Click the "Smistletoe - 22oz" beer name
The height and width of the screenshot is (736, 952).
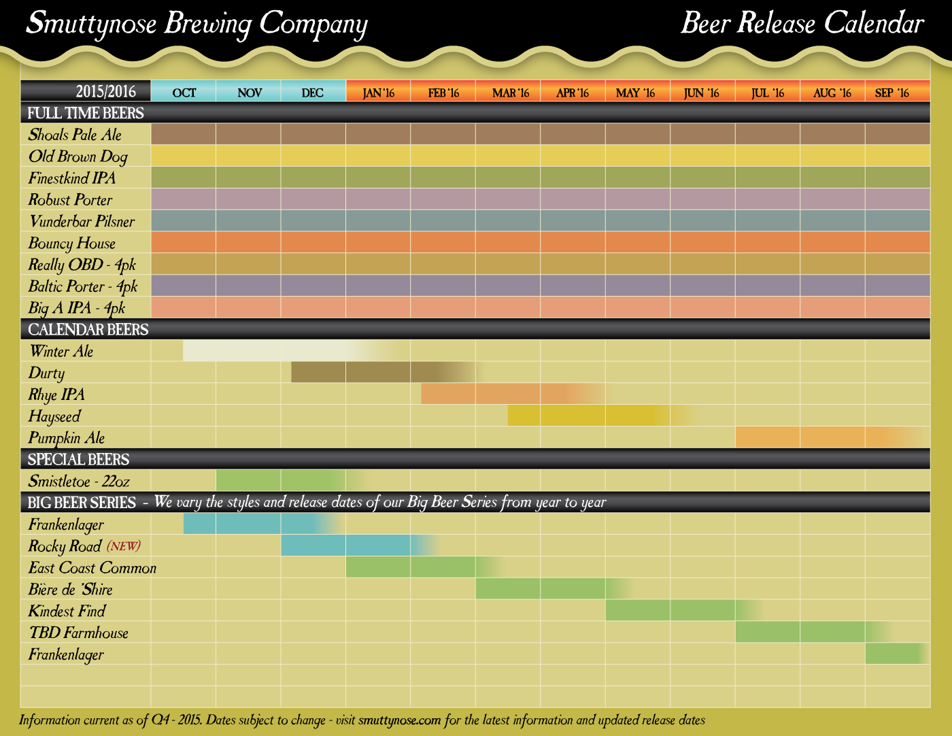79,482
